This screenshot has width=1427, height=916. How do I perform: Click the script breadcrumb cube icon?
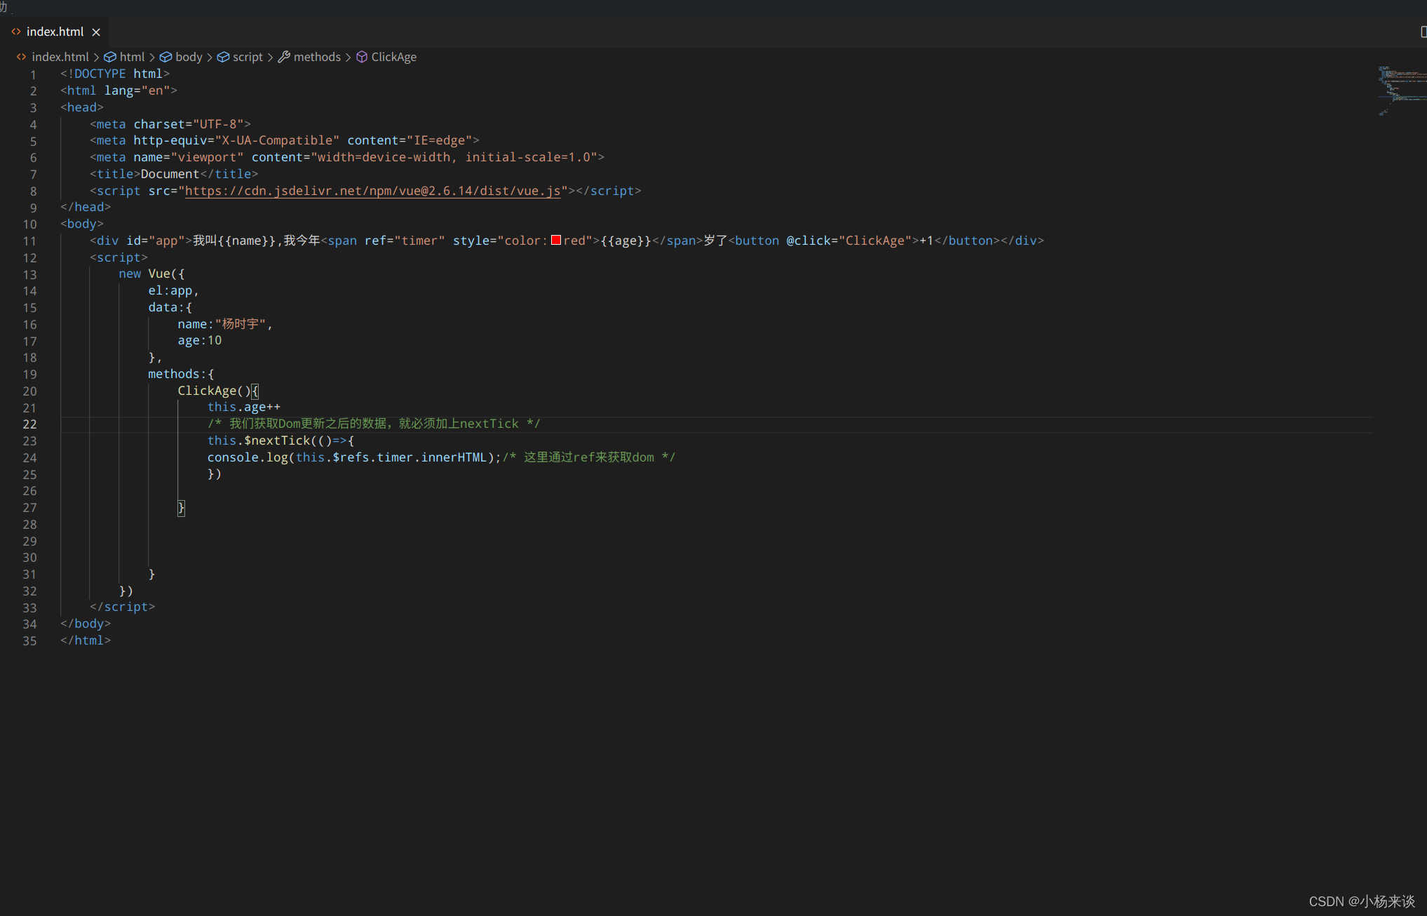tap(223, 57)
